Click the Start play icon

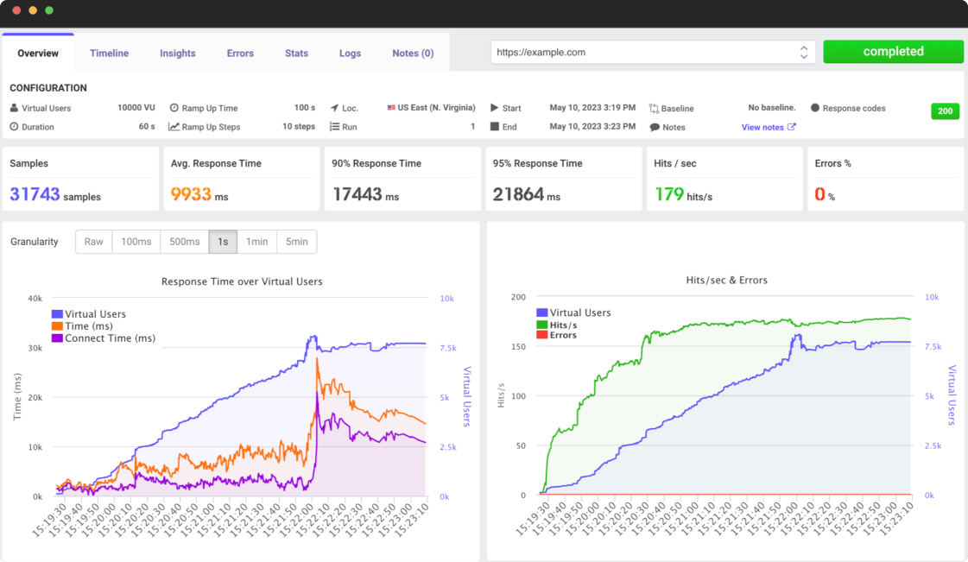tap(495, 107)
